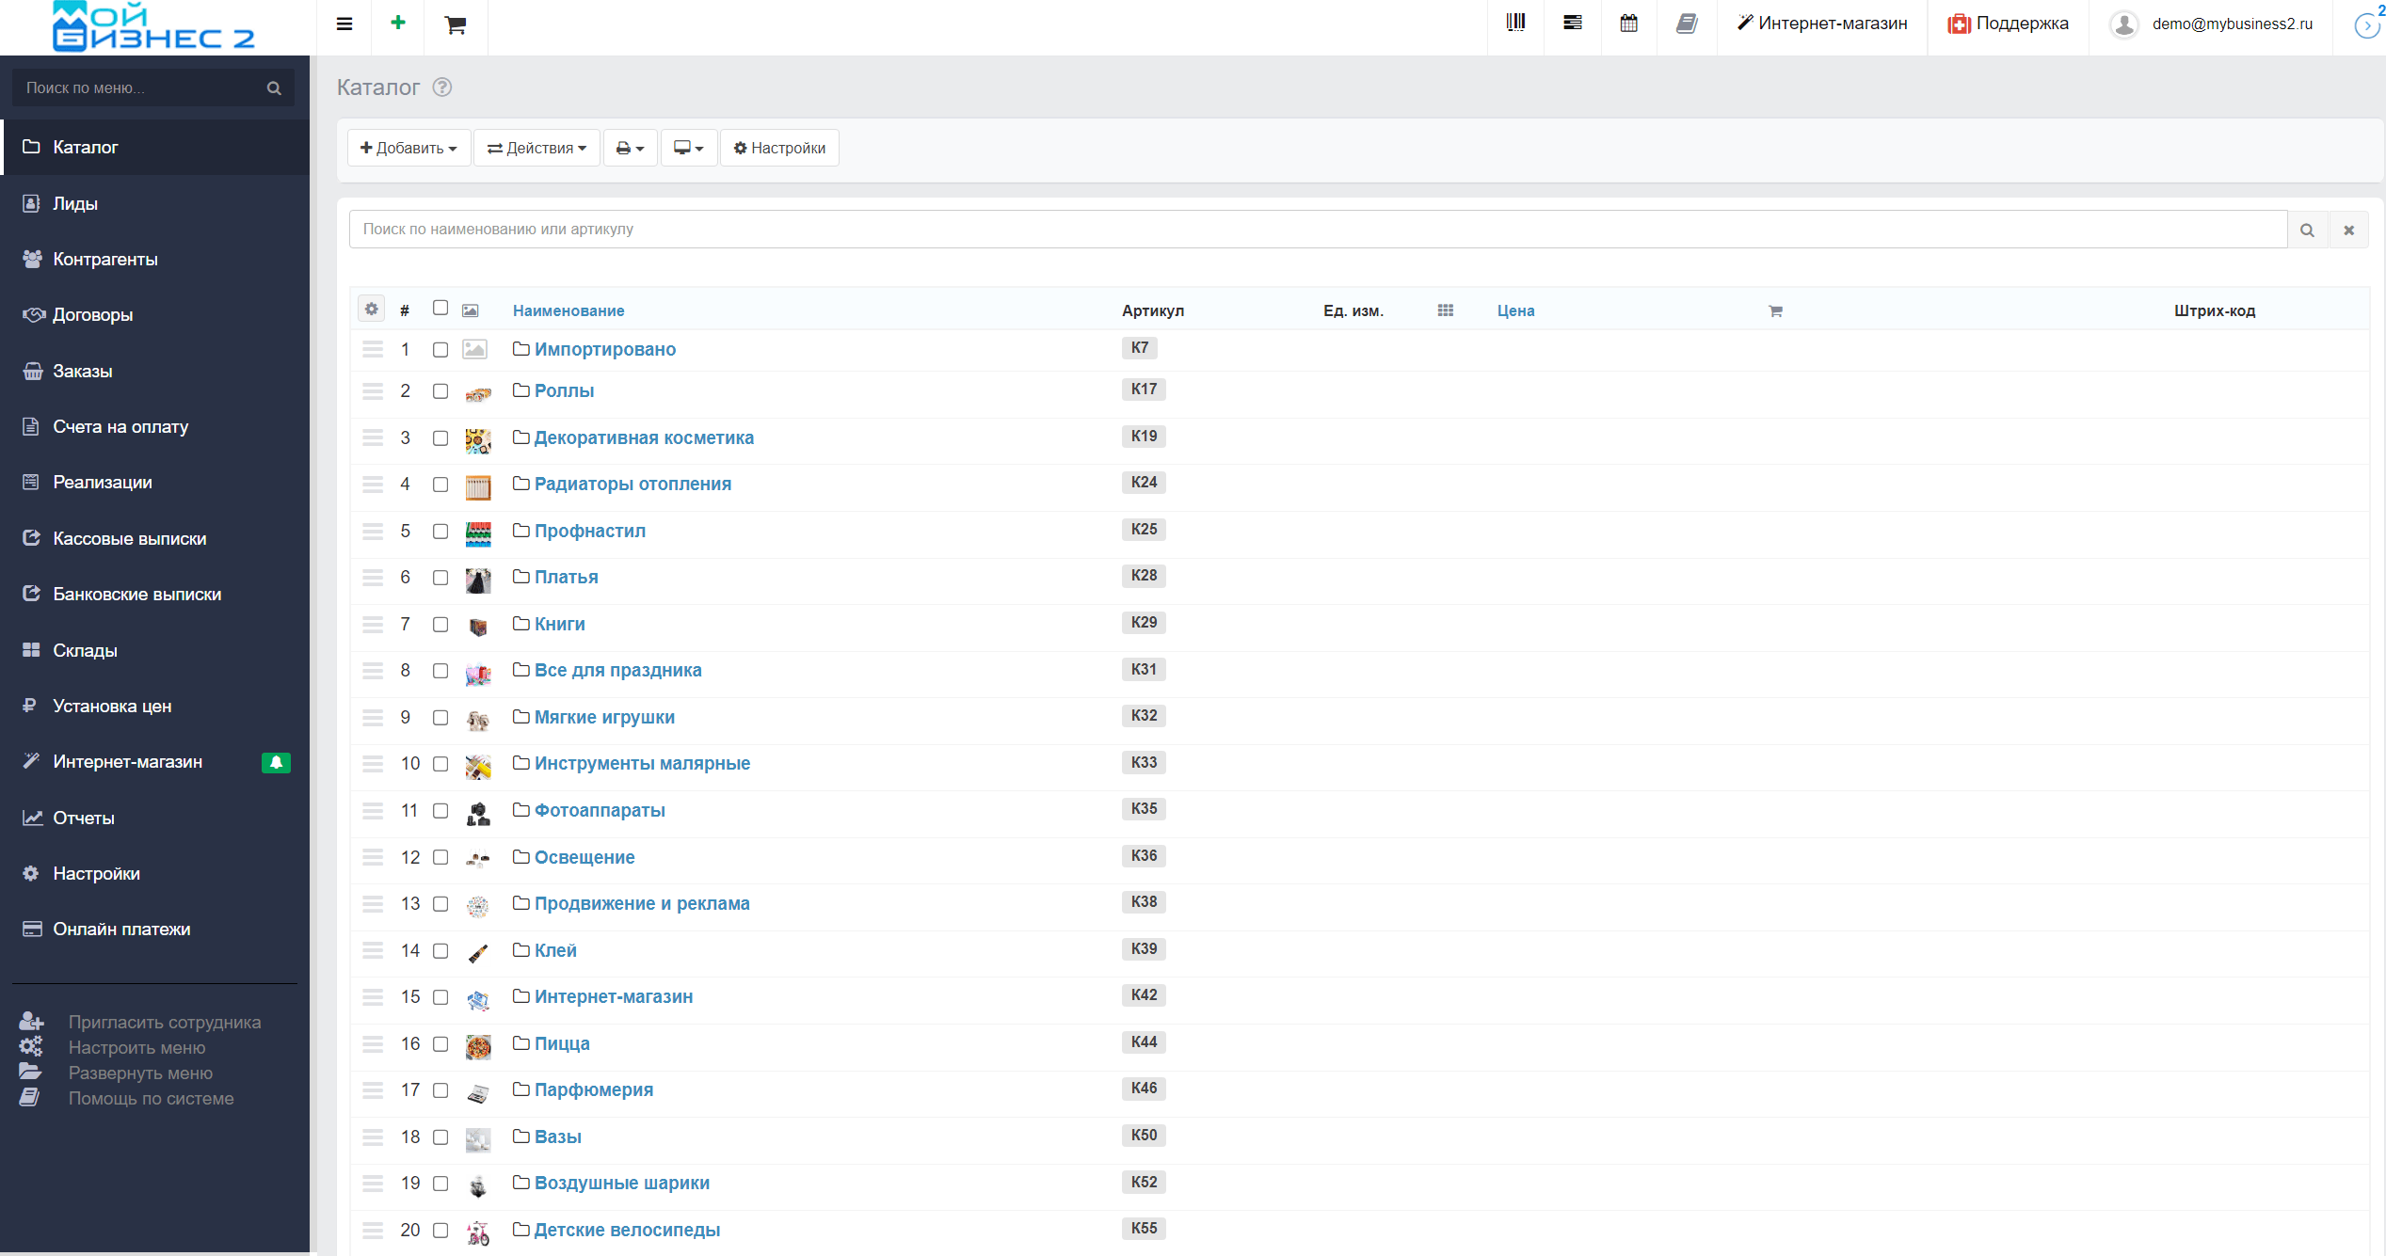
Task: Click the shopping cart icon in top toolbar
Action: (x=456, y=25)
